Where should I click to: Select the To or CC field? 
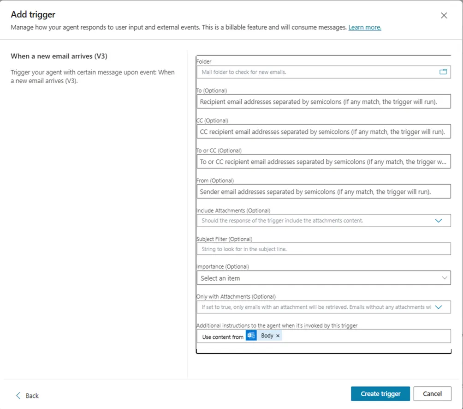[323, 162]
